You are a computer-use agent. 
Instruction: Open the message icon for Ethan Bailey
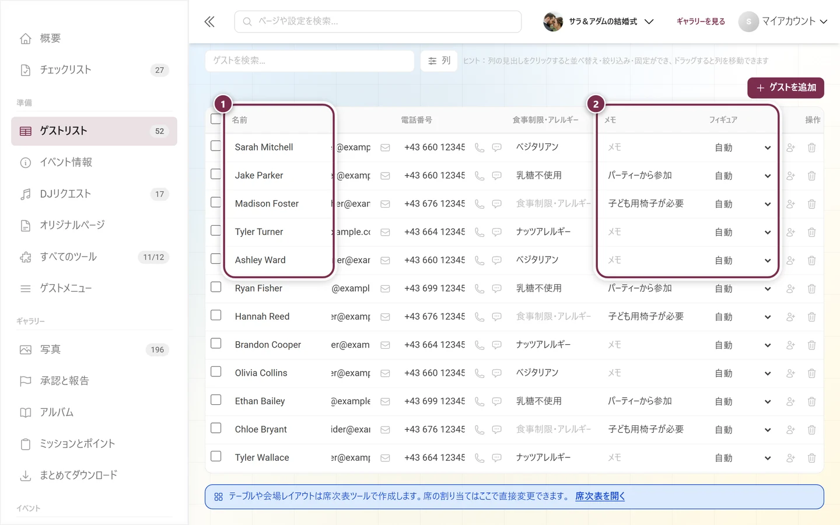[497, 402]
